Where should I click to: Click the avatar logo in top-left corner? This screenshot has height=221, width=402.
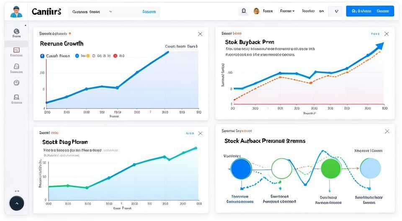[x=16, y=11]
